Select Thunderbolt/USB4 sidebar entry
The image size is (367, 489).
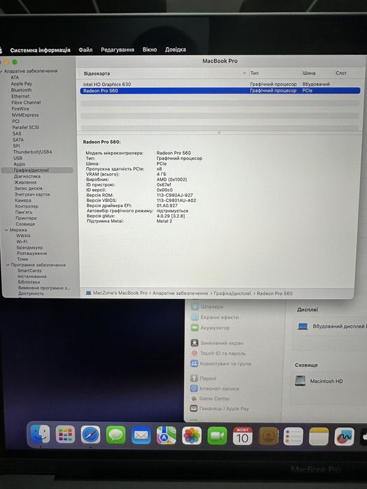click(x=32, y=152)
